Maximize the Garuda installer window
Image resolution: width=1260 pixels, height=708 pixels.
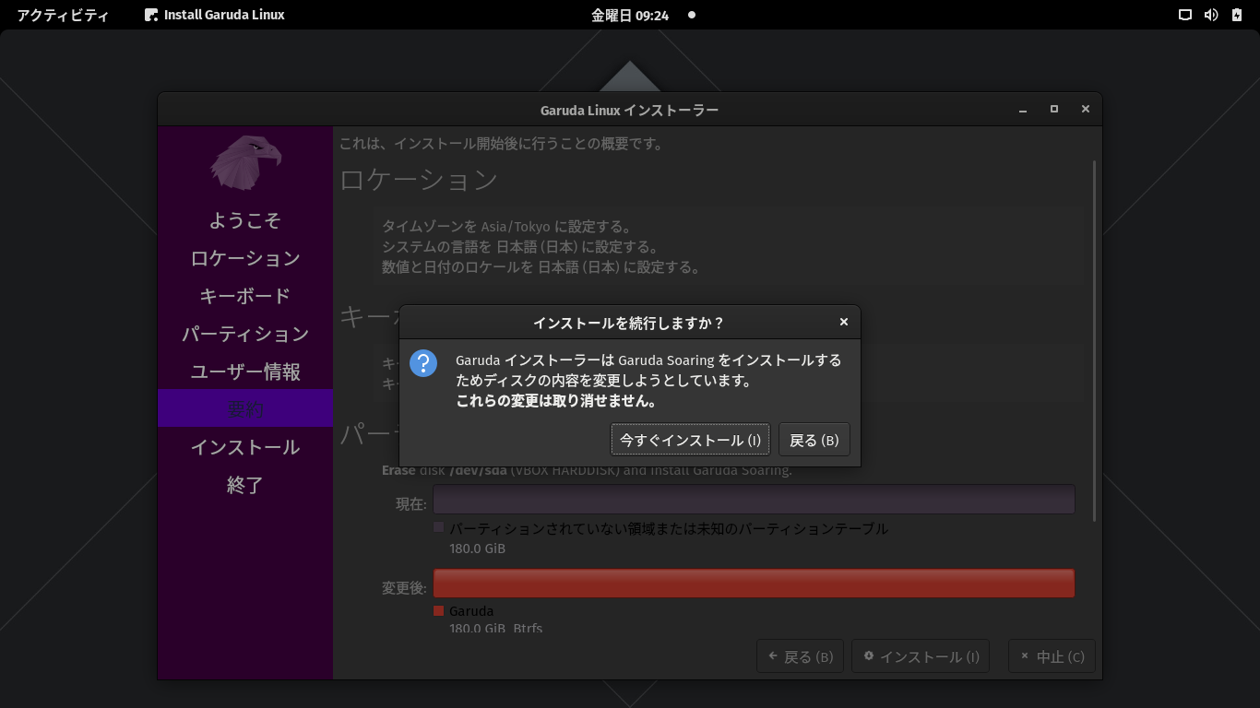[x=1054, y=110]
